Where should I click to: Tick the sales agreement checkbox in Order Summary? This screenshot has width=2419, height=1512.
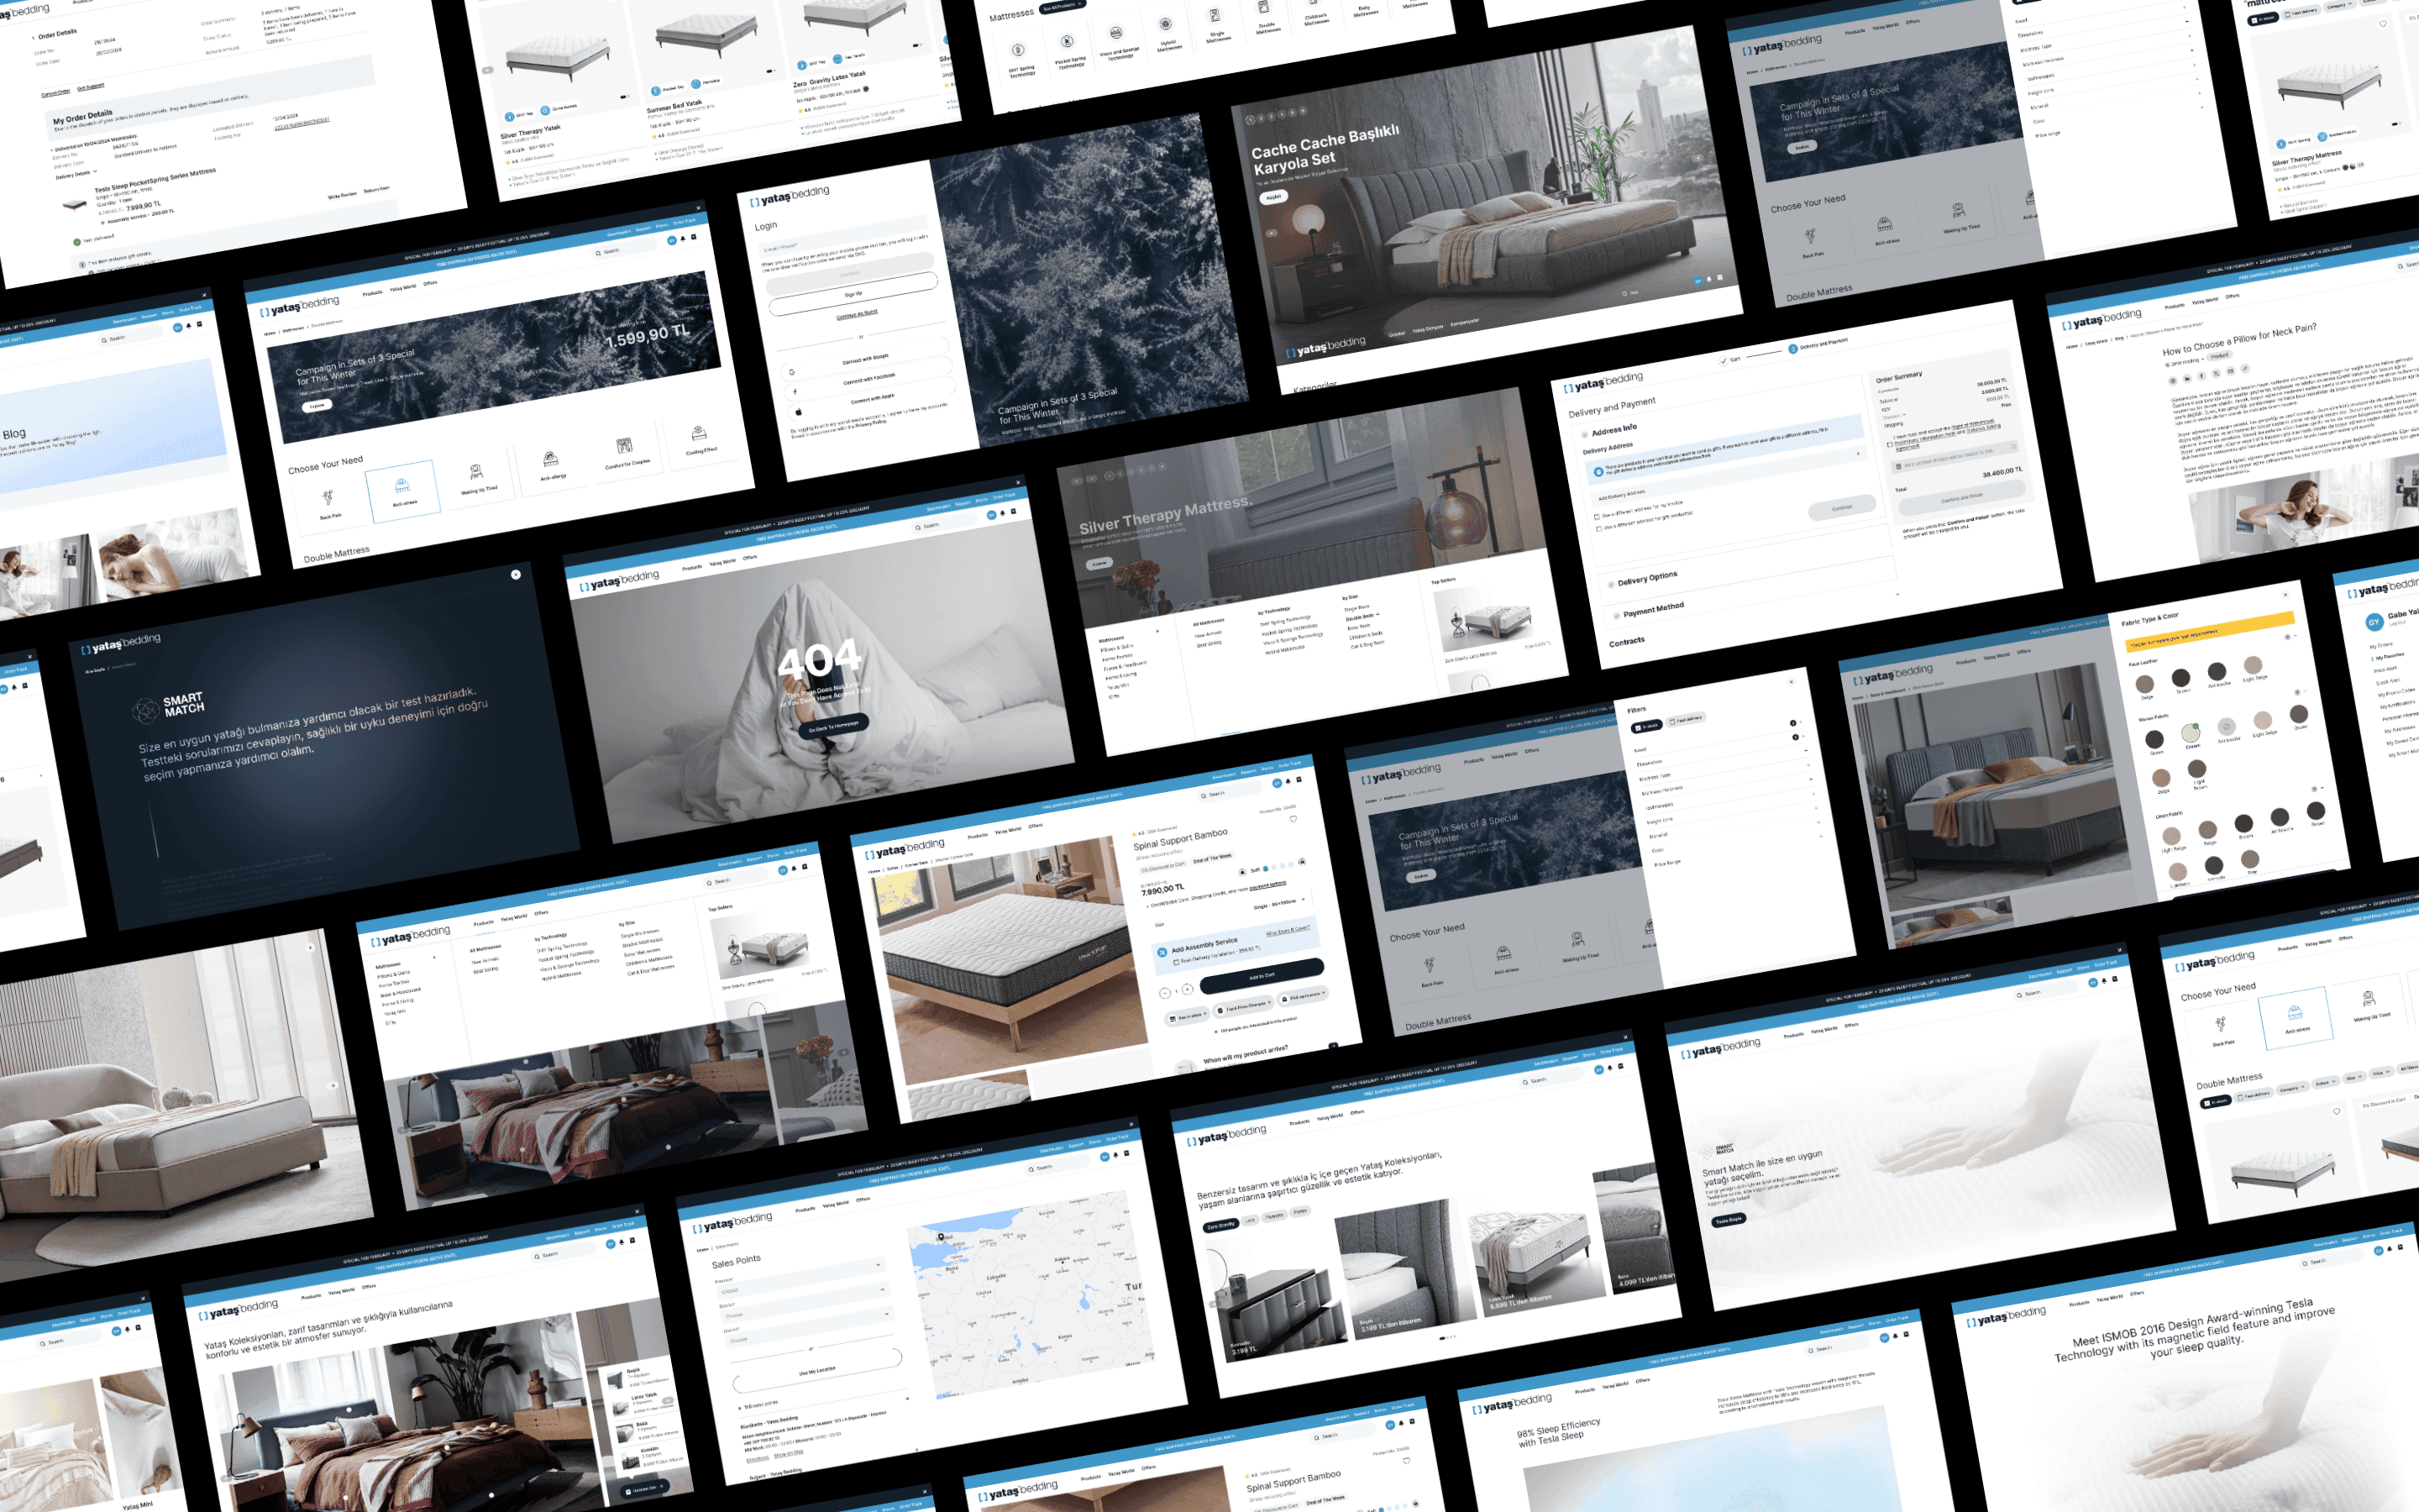[x=1890, y=445]
